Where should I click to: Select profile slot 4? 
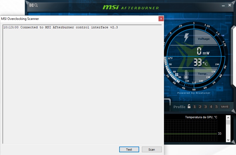[211, 107]
